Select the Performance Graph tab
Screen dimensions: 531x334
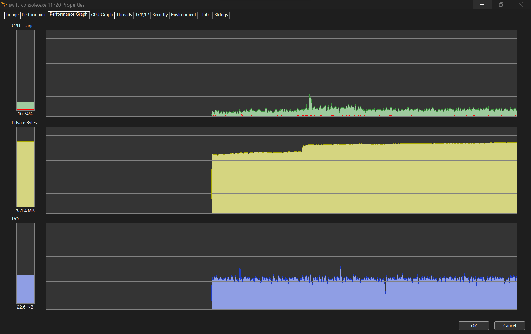coord(68,14)
